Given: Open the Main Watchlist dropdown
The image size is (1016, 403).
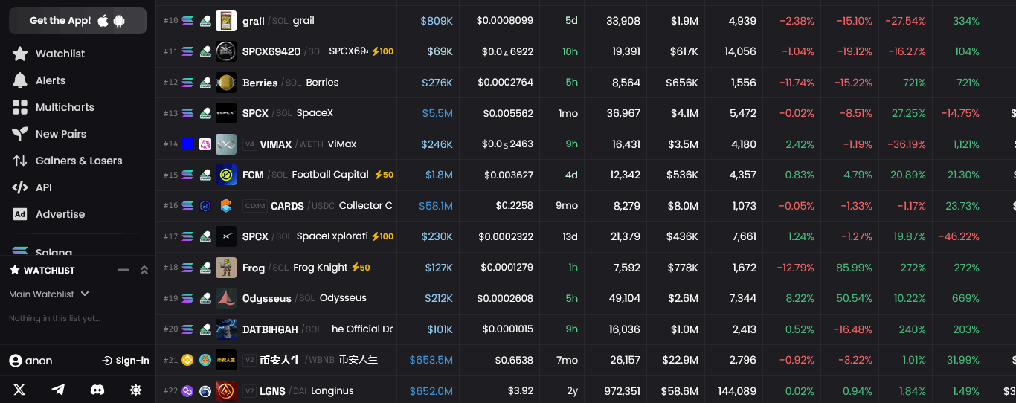Looking at the screenshot, I should [49, 294].
